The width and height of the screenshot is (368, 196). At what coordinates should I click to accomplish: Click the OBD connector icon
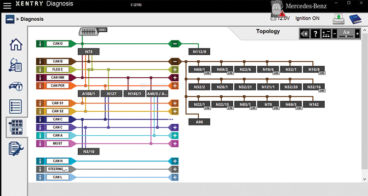tap(88, 31)
